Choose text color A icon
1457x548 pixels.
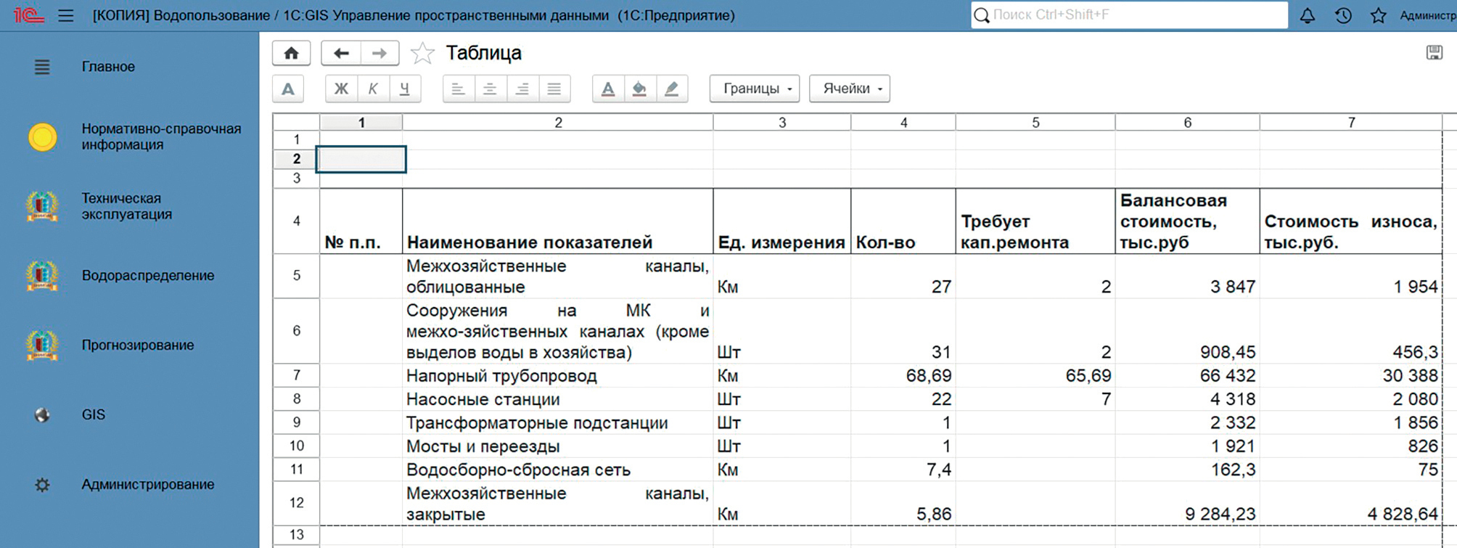coord(608,89)
